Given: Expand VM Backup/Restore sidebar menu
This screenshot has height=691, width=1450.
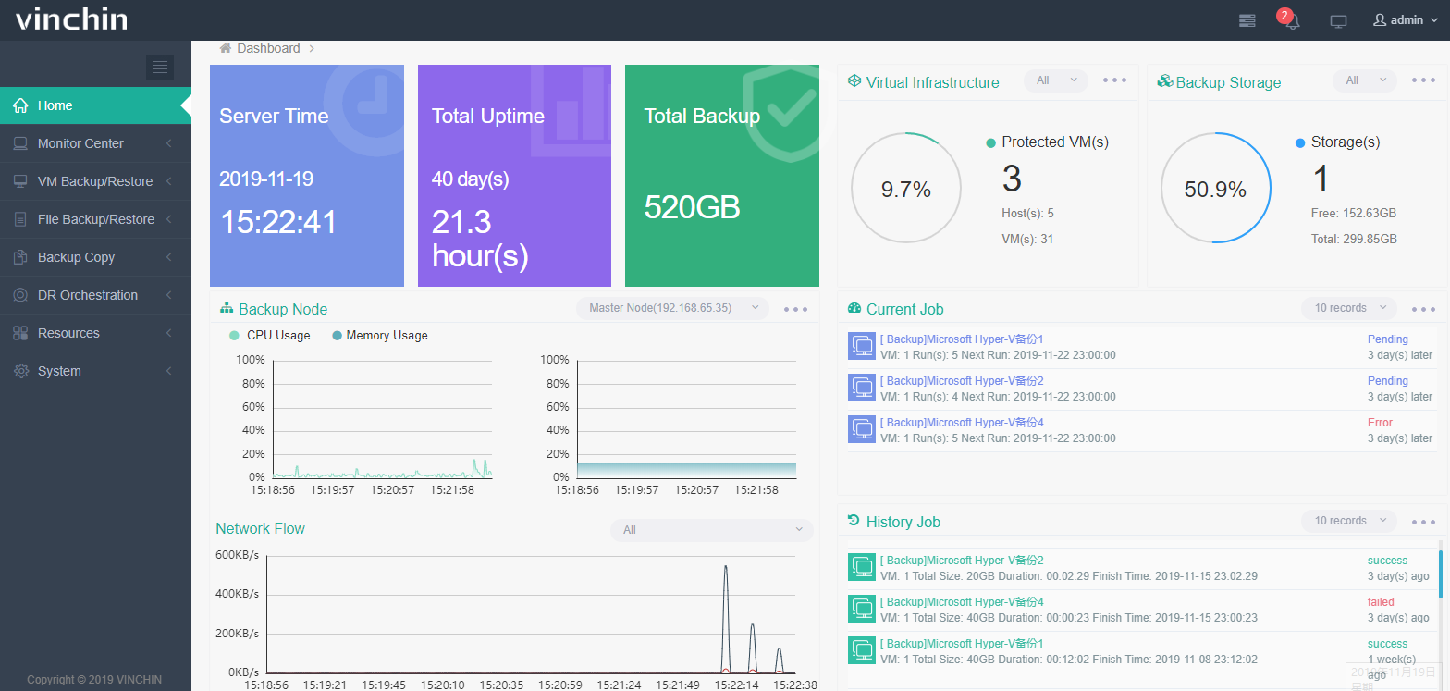Looking at the screenshot, I should click(94, 181).
